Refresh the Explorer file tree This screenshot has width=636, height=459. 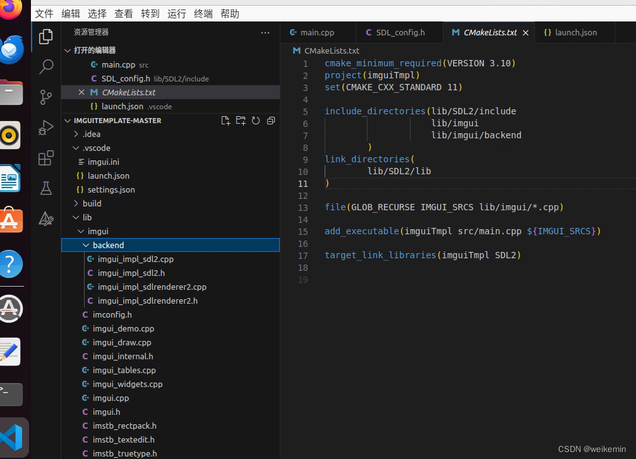click(256, 120)
